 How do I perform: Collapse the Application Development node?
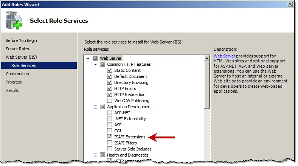point(95,107)
